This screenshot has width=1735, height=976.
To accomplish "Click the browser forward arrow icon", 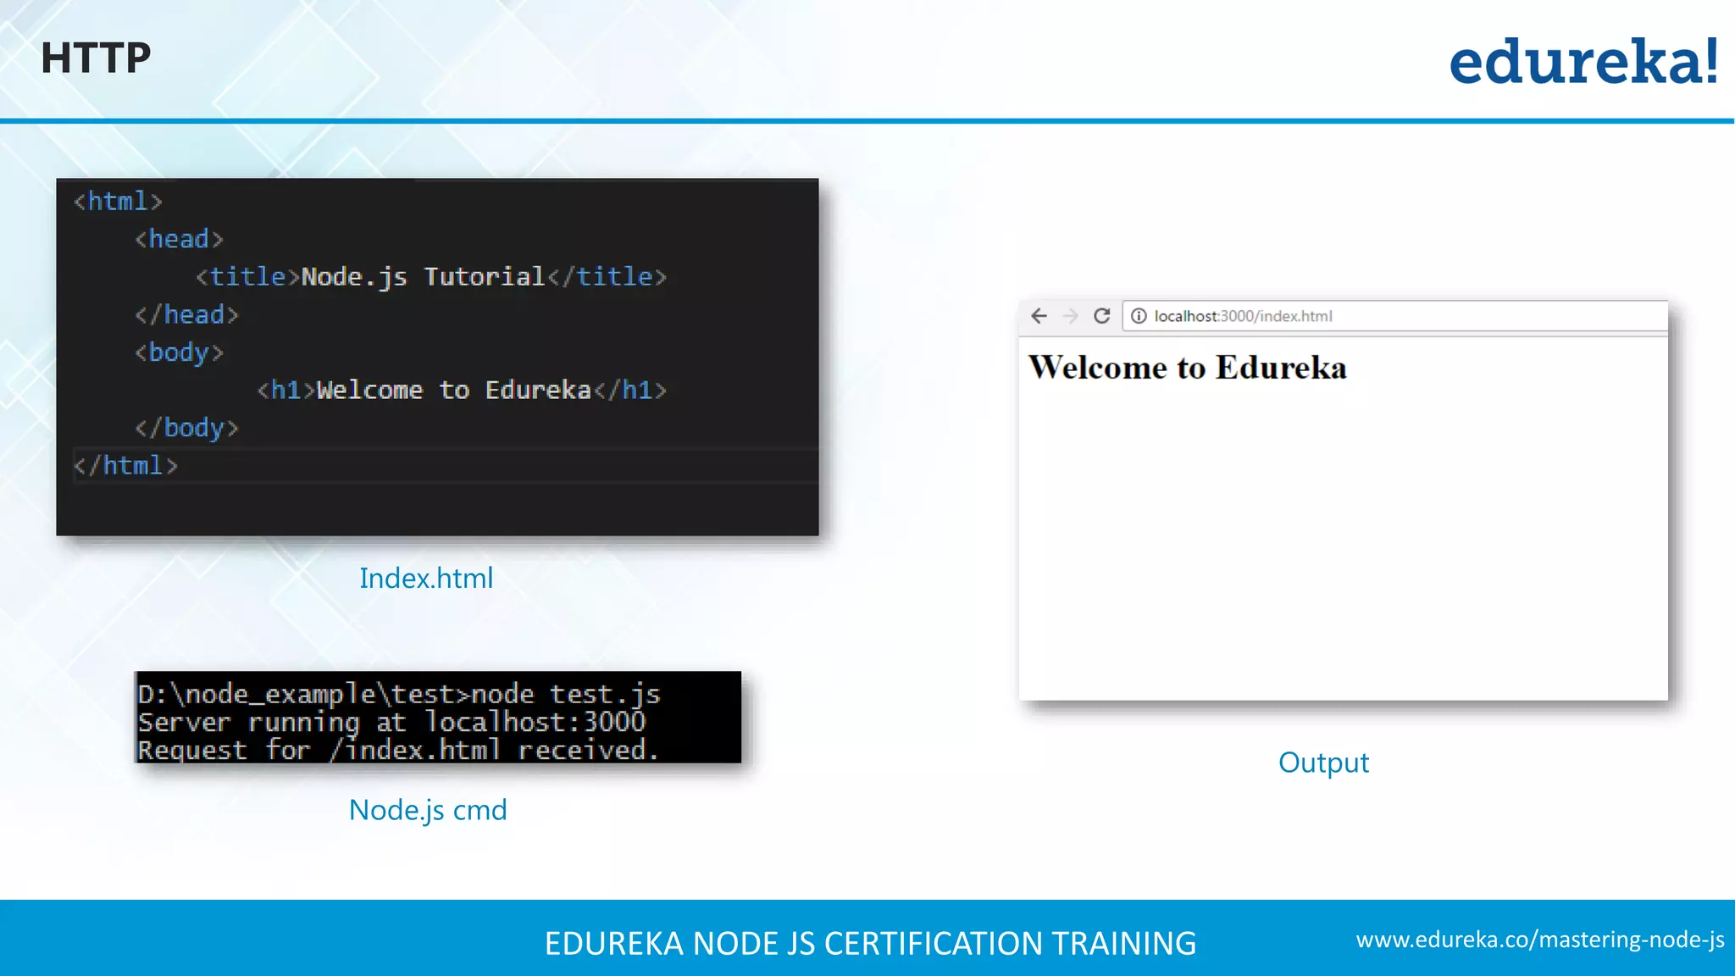I will point(1070,316).
